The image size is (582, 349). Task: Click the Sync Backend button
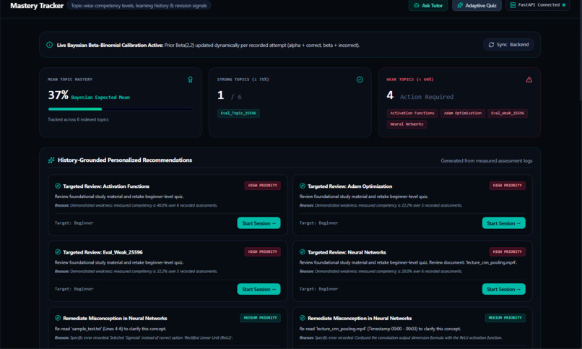tap(508, 45)
